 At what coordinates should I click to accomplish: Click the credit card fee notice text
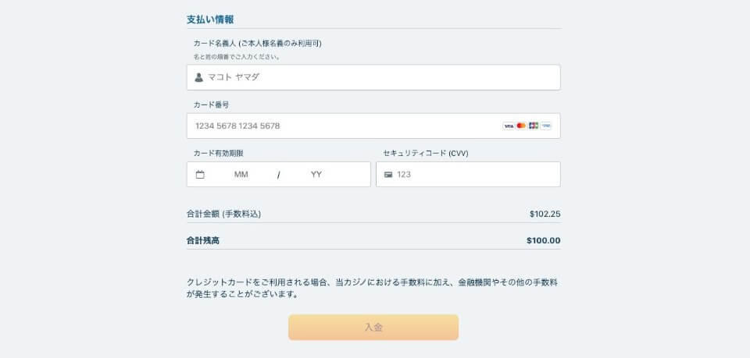coord(372,289)
